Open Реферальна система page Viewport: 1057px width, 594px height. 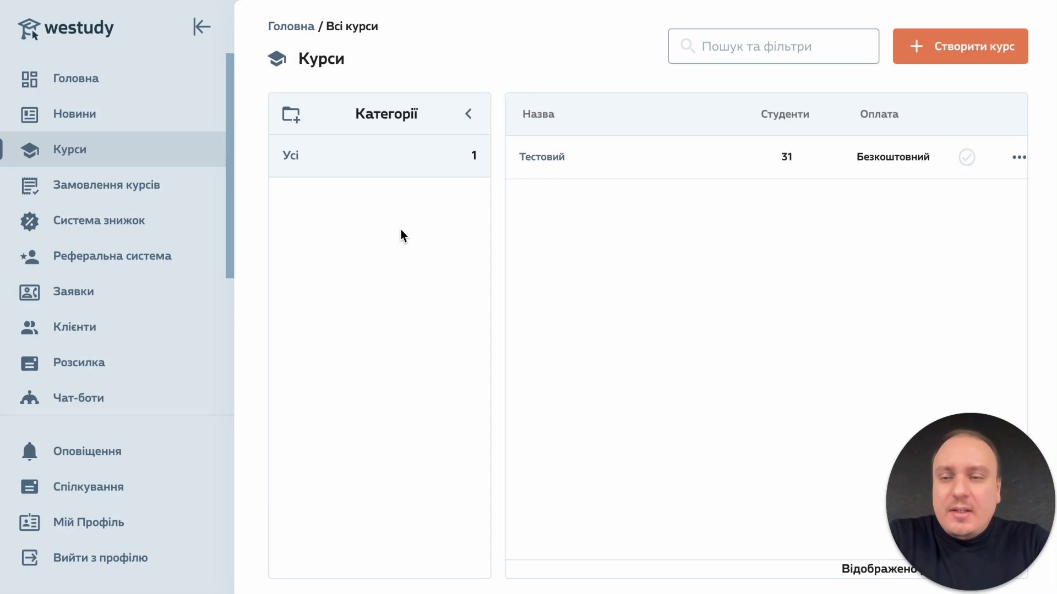[112, 256]
